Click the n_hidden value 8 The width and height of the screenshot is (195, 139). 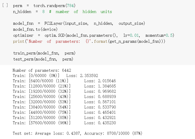43,11
